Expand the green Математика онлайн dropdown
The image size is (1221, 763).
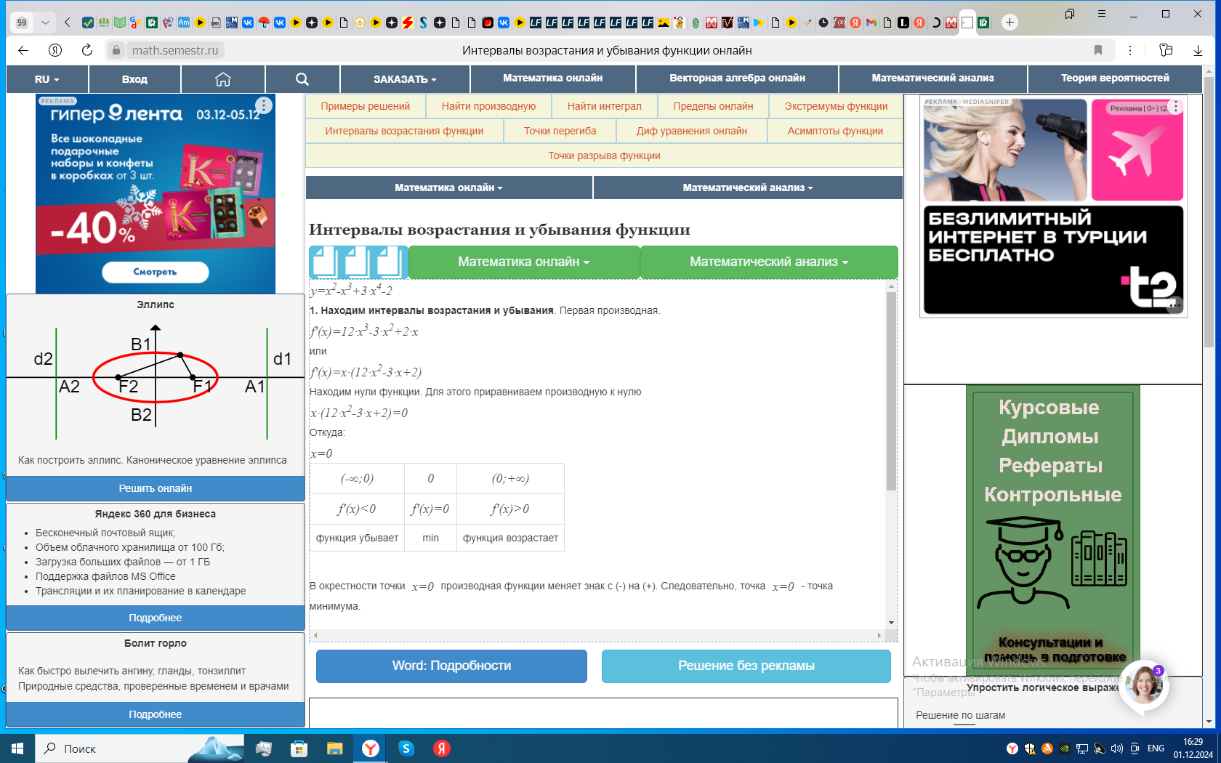tap(524, 262)
